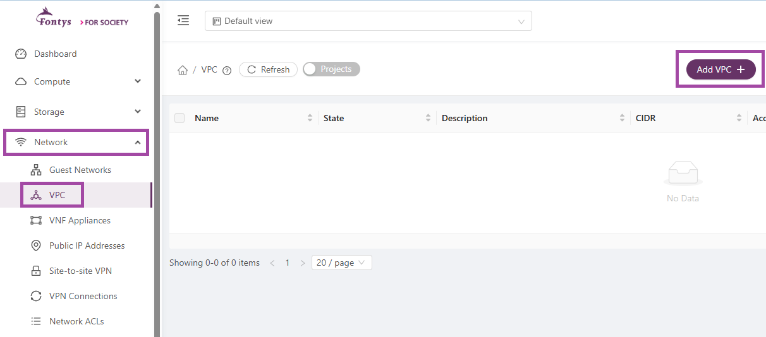Expand the Compute menu chevron

(x=138, y=81)
